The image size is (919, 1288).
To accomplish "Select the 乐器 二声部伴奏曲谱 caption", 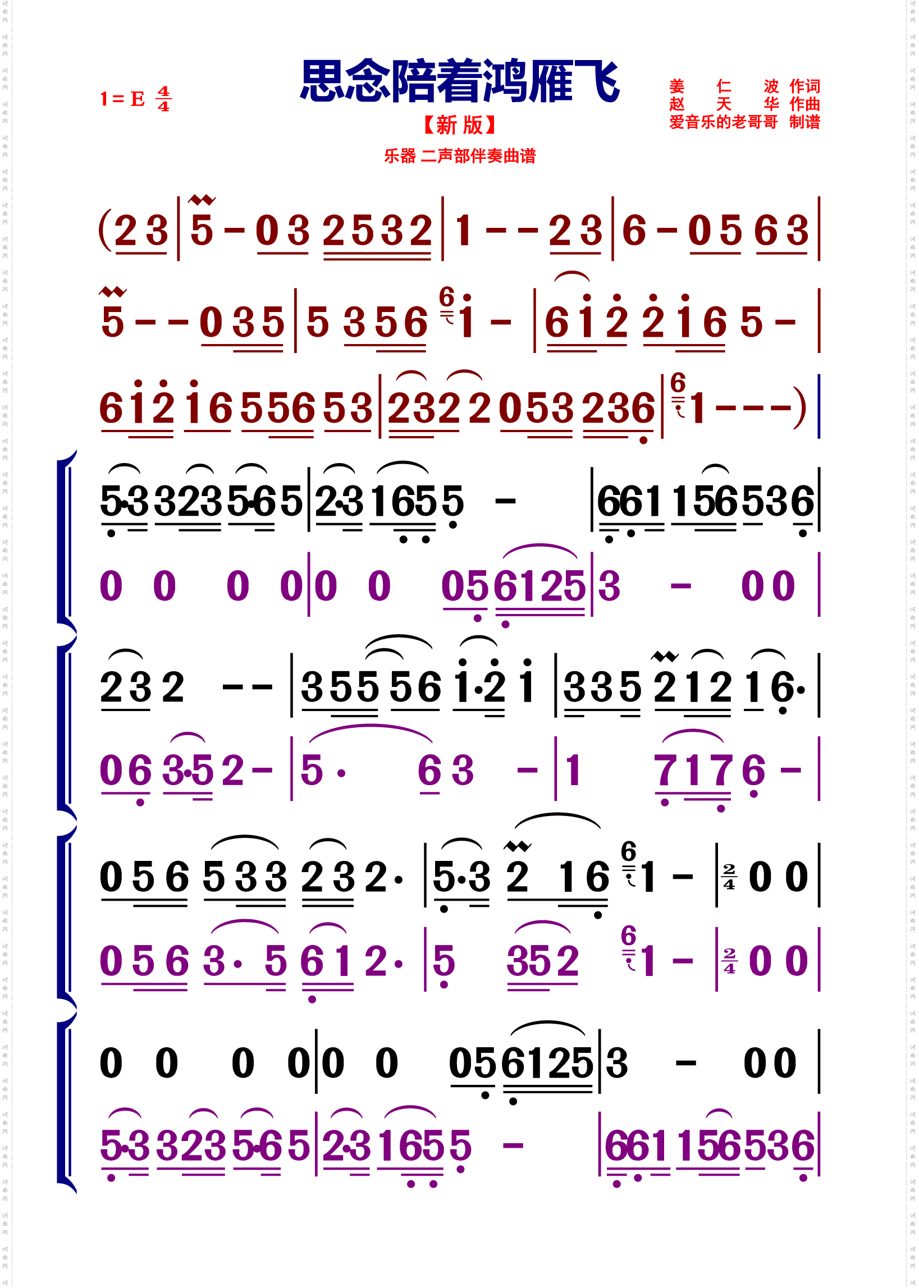I will tap(459, 156).
